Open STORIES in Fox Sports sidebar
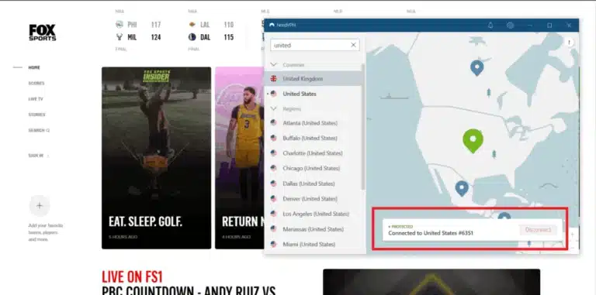 pos(36,115)
